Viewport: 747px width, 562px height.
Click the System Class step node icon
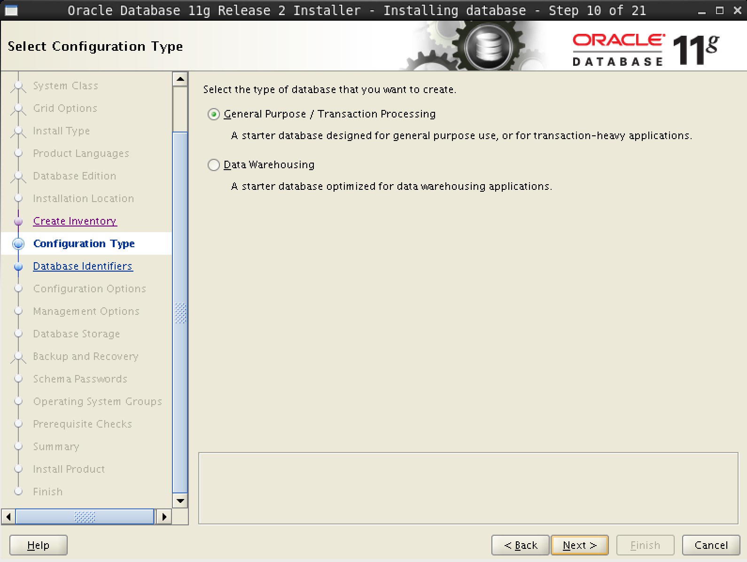click(x=18, y=86)
